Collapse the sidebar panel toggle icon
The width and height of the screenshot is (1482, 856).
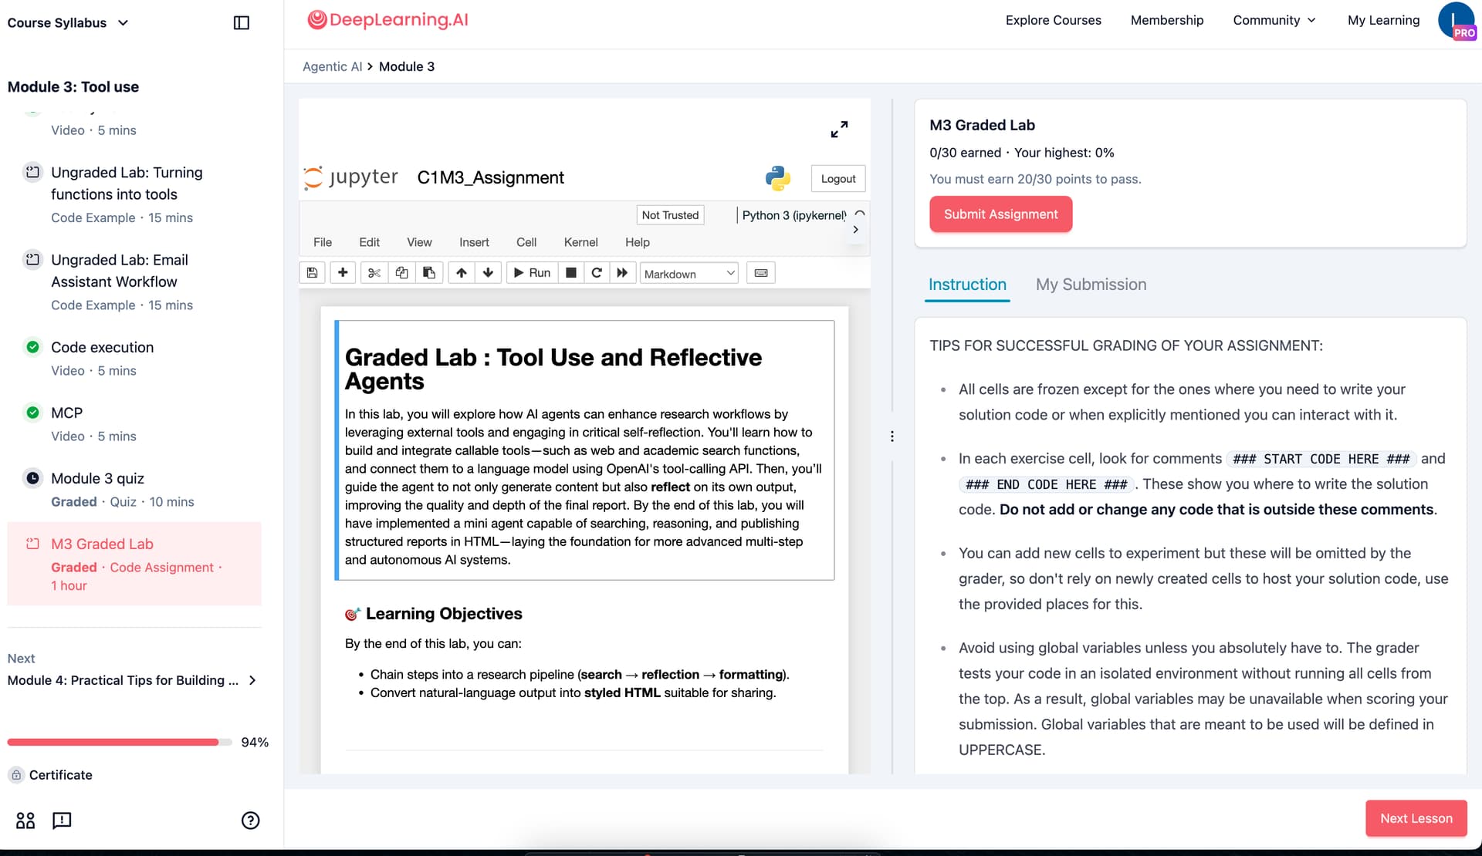(x=242, y=23)
